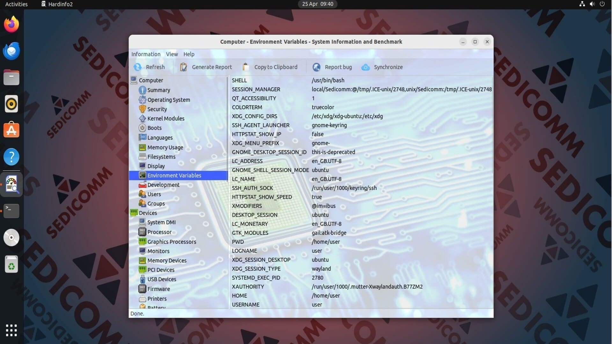Open the View menu
Image resolution: width=612 pixels, height=344 pixels.
[x=172, y=54]
